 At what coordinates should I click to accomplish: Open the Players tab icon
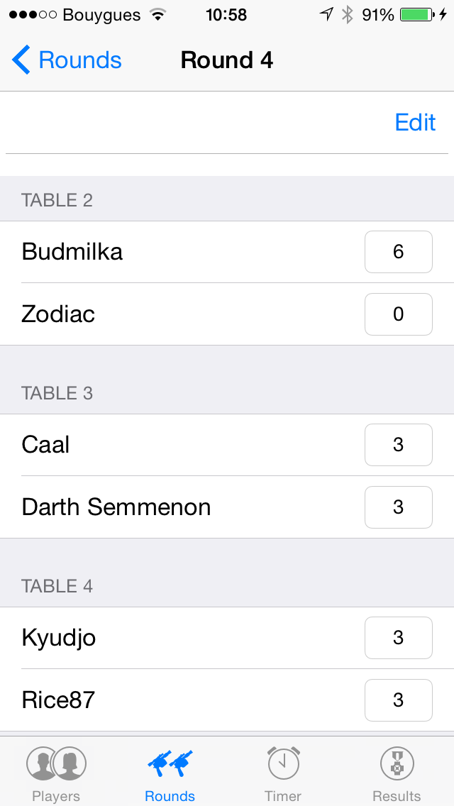(56, 764)
